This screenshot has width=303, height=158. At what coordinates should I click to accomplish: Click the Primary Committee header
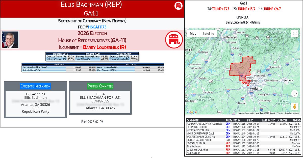coord(100,86)
